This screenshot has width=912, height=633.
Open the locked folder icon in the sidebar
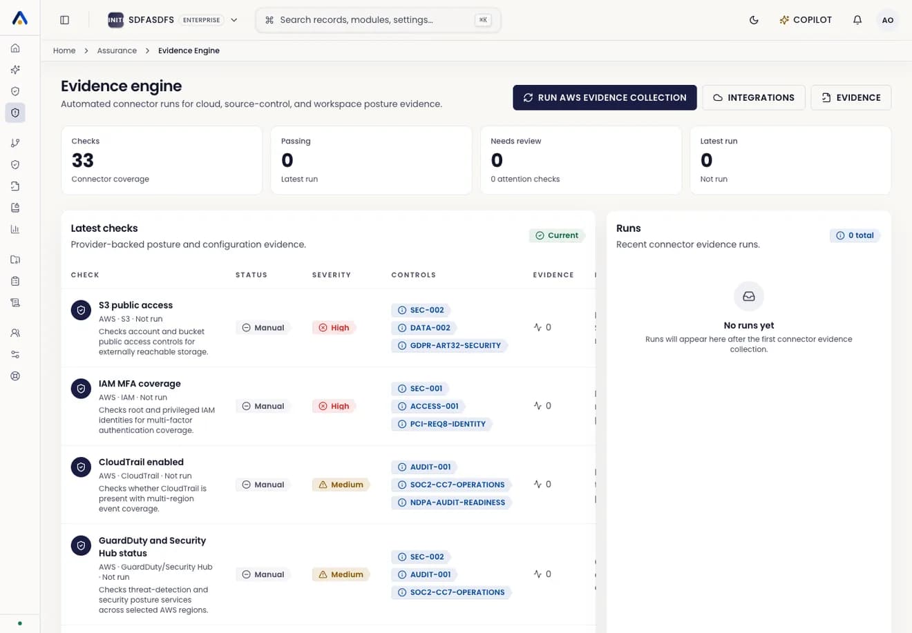(x=15, y=260)
